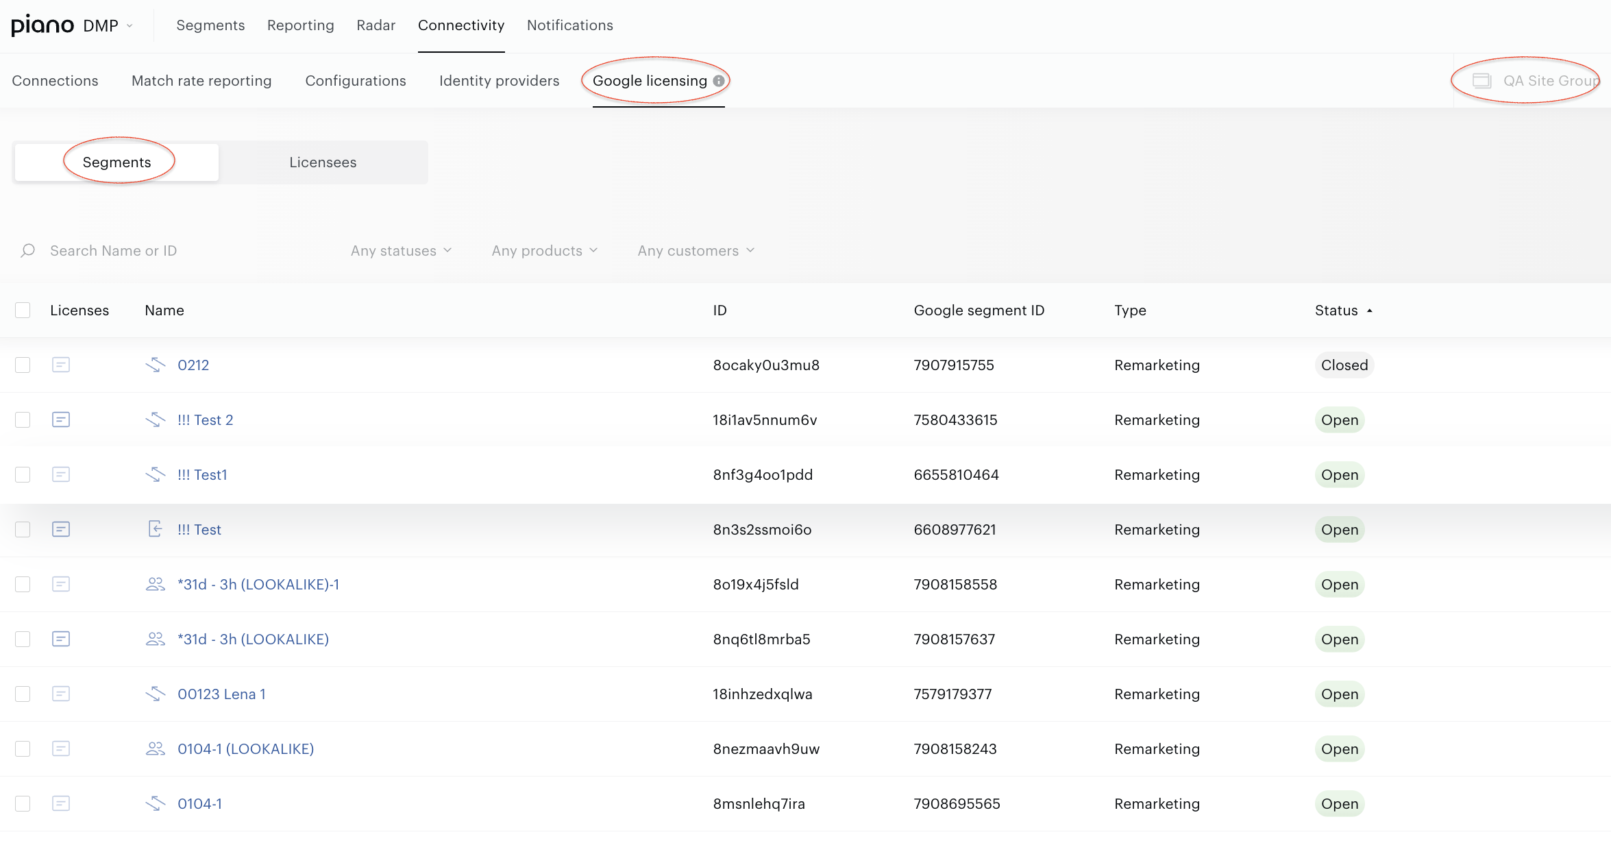This screenshot has height=841, width=1611.
Task: Open the 00123 Lena 1 link
Action: (x=221, y=694)
